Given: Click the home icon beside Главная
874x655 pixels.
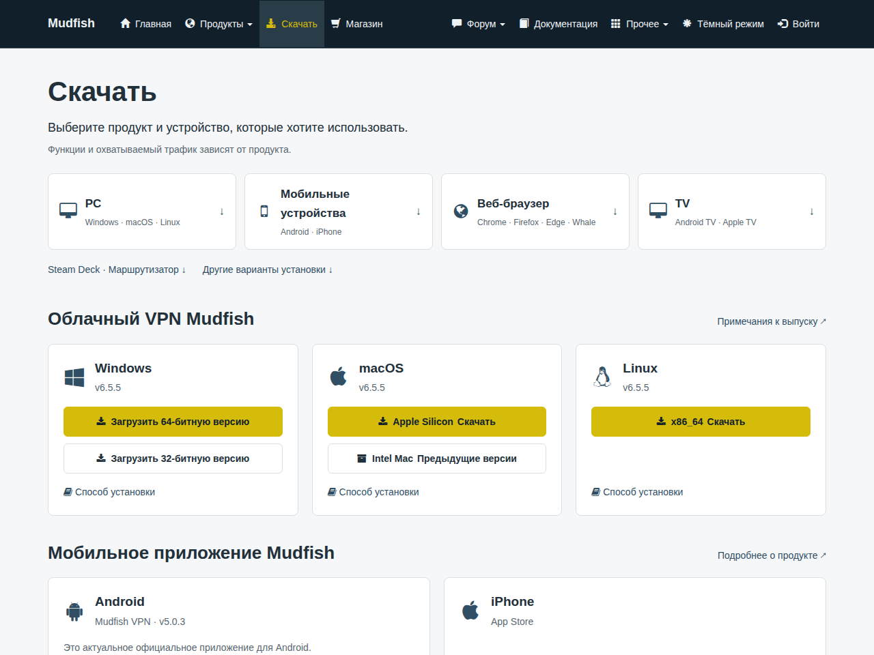Looking at the screenshot, I should coord(125,23).
